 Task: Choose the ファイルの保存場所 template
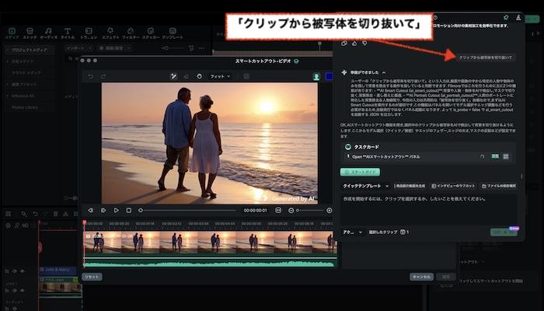click(499, 186)
